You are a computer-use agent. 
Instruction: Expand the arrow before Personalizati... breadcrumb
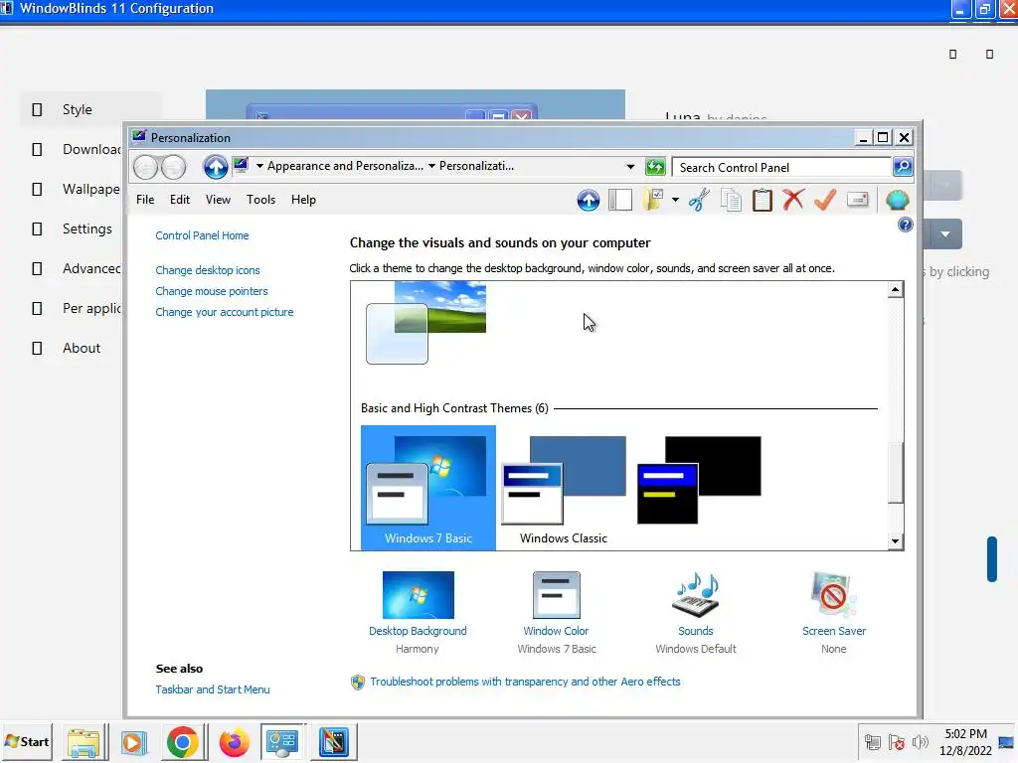click(431, 166)
